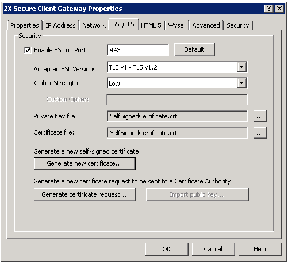Open the Accepted SSL Versions dropdown arrow
The height and width of the screenshot is (264, 288).
pos(242,67)
